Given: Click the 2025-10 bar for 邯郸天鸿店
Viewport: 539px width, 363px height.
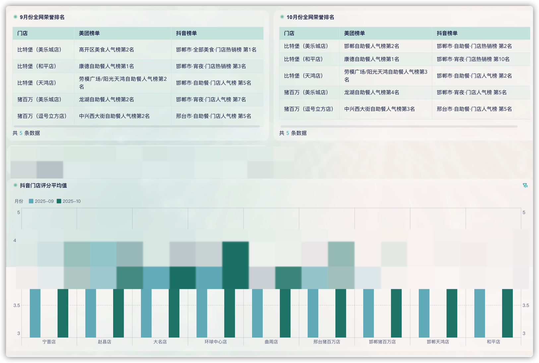Looking at the screenshot, I should tap(452, 313).
